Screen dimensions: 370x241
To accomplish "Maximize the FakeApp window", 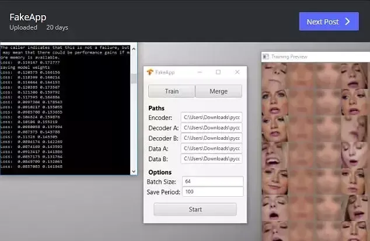I will tap(218, 72).
